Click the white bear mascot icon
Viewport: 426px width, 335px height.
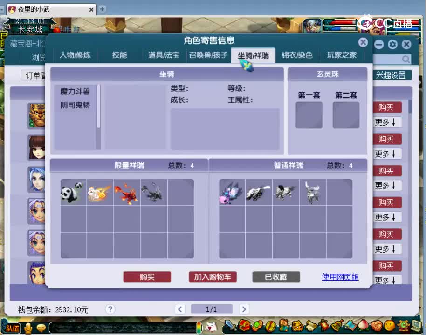211,328
